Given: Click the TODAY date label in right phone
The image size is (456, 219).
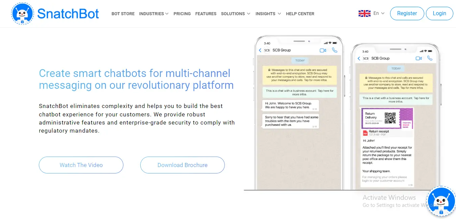Looking at the screenshot, I should point(396,69).
